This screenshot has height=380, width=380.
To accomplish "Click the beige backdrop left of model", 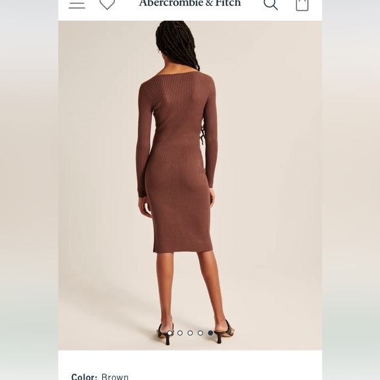I will (x=97, y=184).
